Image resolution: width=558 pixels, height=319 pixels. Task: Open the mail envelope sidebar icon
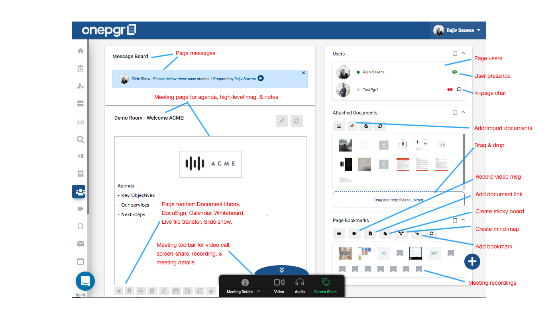point(81,244)
